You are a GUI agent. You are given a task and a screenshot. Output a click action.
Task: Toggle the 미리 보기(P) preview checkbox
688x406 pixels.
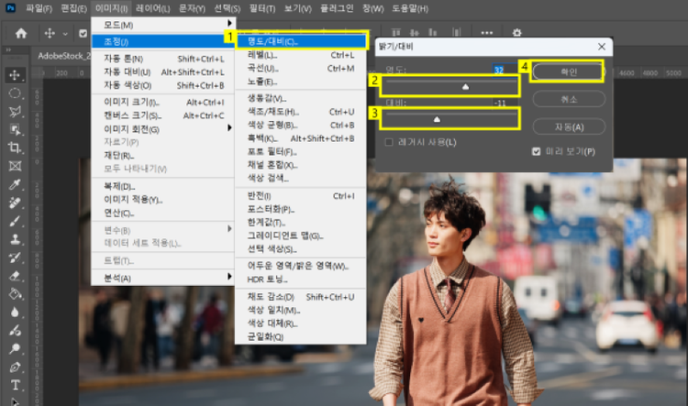(537, 152)
